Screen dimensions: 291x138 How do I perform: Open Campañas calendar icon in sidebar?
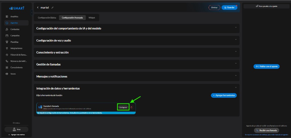coord(7,35)
